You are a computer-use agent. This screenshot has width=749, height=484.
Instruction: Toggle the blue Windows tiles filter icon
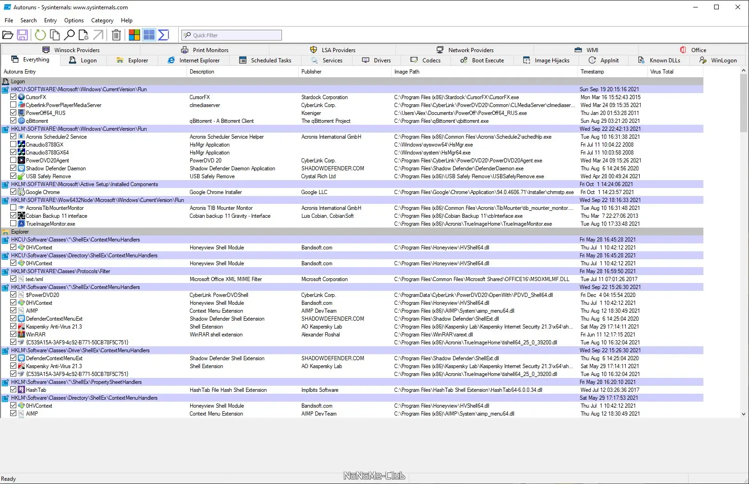pyautogui.click(x=149, y=35)
